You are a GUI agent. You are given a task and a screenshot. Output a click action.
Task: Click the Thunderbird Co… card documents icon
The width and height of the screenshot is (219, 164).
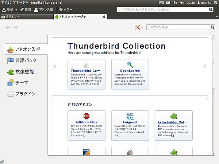[x=87, y=65]
